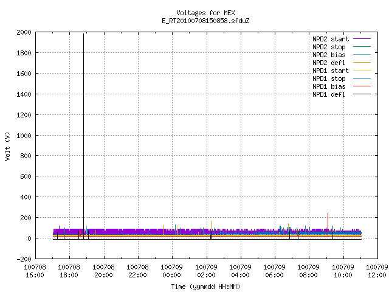Click the 100709 08:00 x-axis tick label
Screen dimensions: 389x292
309,271
